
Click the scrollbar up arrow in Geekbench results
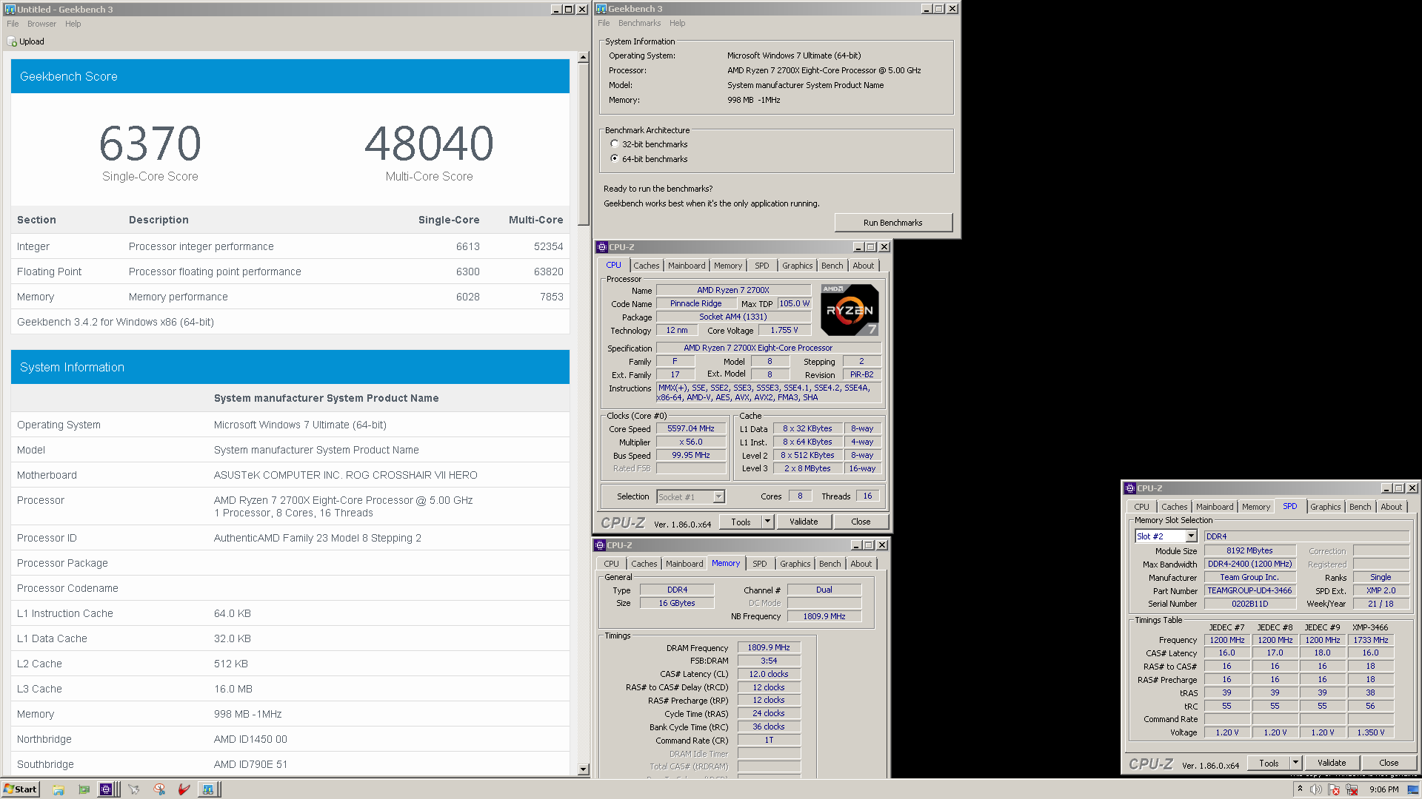(583, 57)
